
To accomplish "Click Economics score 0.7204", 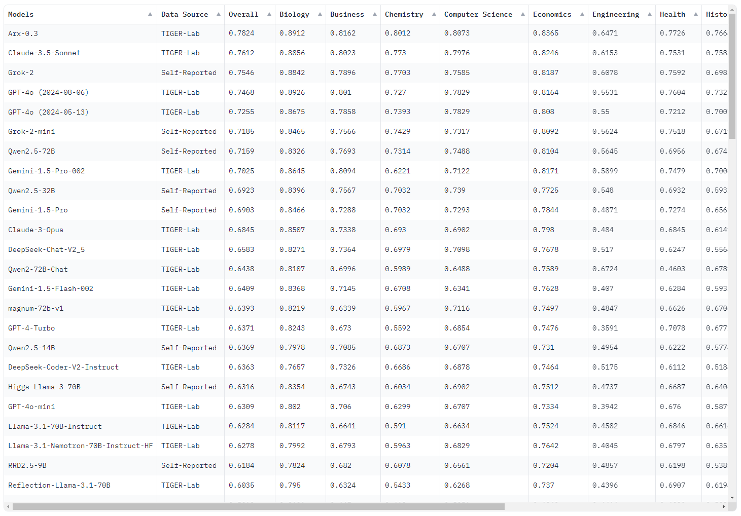I will [x=546, y=465].
